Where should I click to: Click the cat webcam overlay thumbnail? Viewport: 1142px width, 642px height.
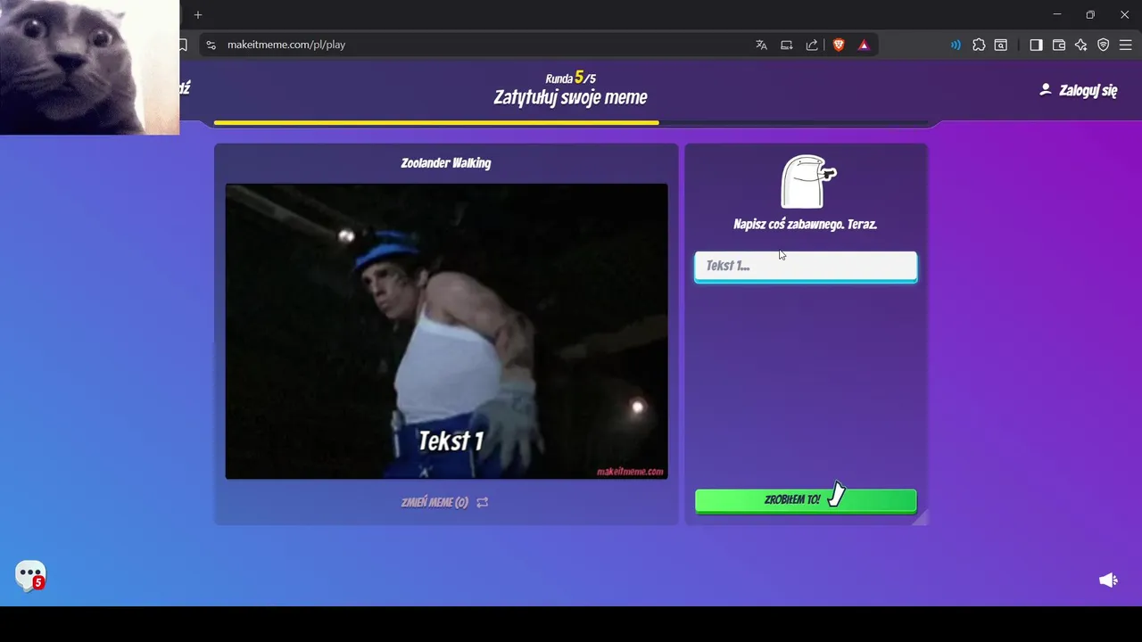point(89,67)
